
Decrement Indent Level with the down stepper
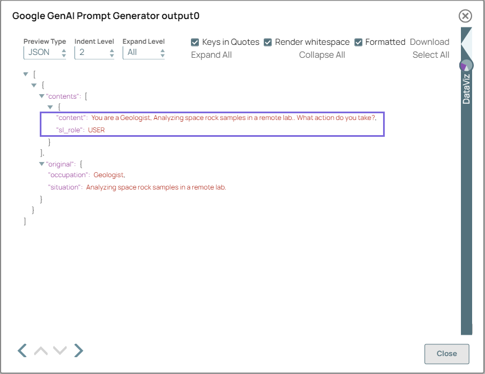111,54
